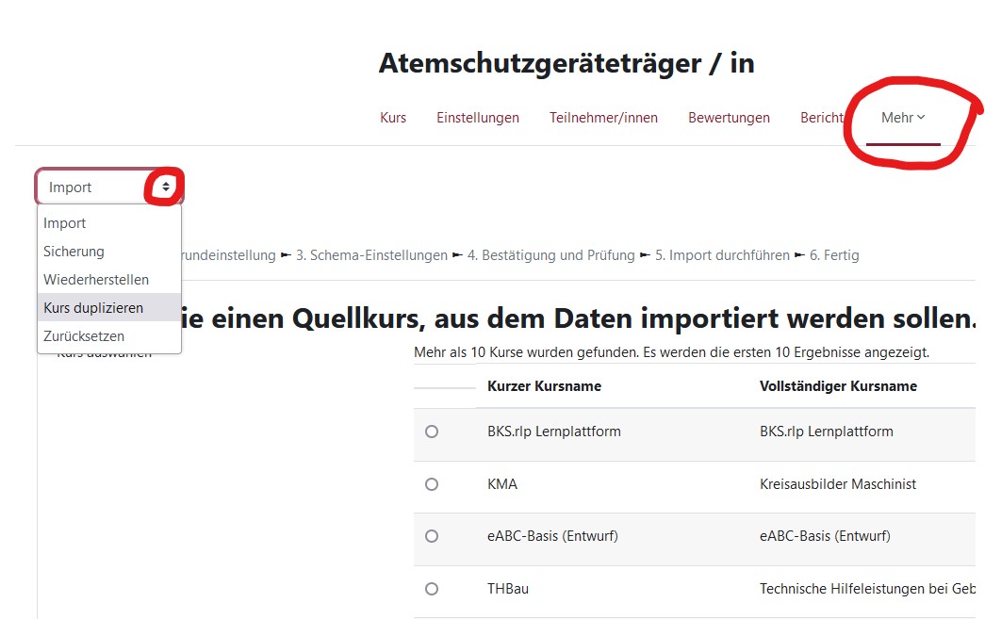
Task: Choose Zurücksetzen from the dropdown list
Action: [x=84, y=336]
